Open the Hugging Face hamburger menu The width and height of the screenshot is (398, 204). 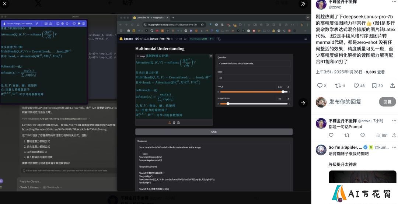pos(306,39)
